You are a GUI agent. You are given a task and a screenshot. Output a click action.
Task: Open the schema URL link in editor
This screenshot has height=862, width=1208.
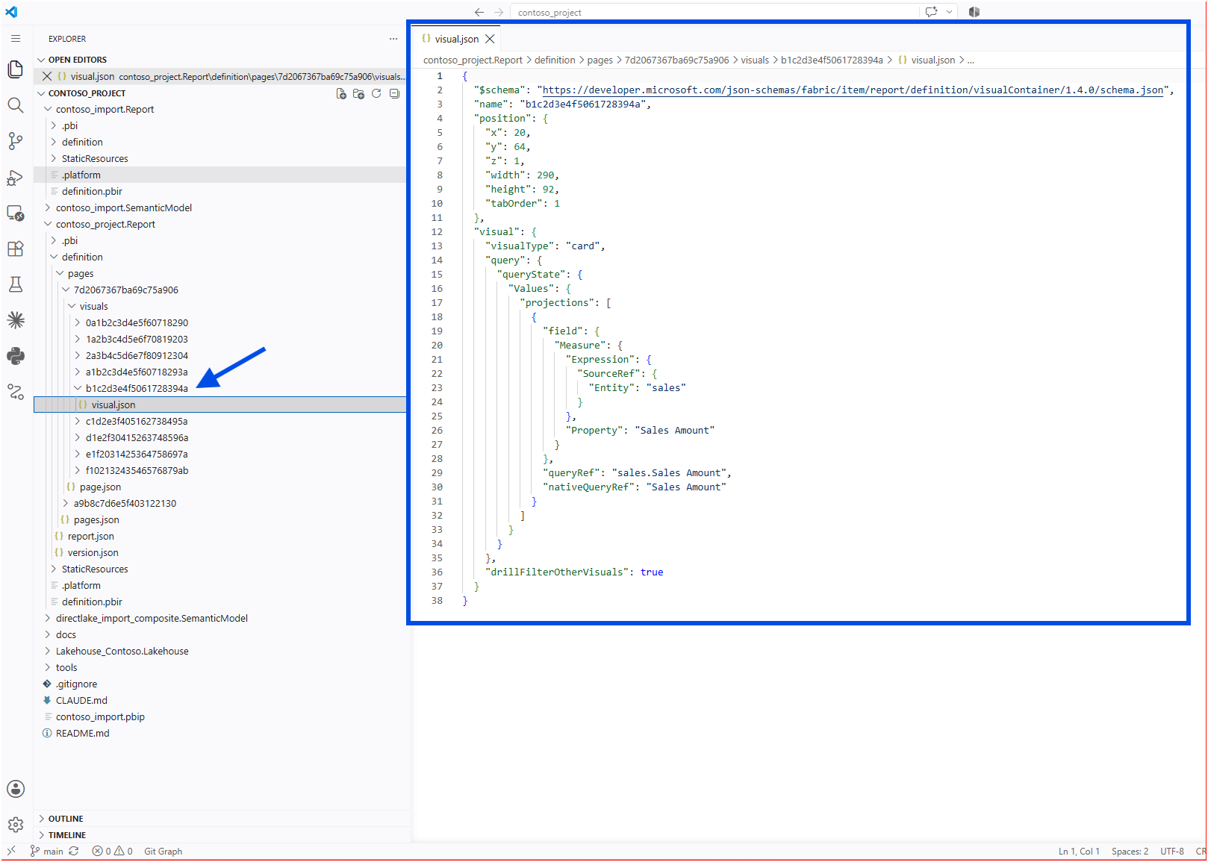pyautogui.click(x=853, y=90)
